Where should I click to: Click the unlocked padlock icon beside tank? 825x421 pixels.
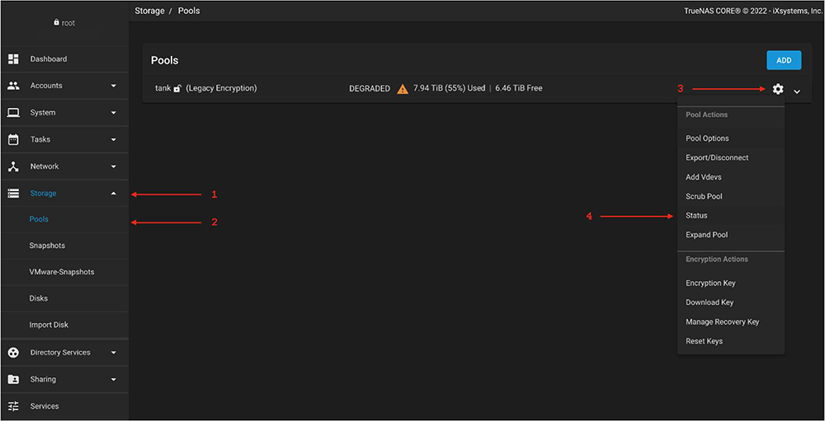click(177, 89)
